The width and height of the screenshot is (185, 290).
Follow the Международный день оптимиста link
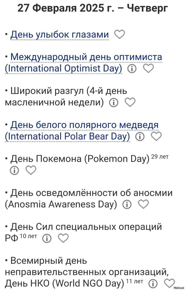[x=83, y=63]
